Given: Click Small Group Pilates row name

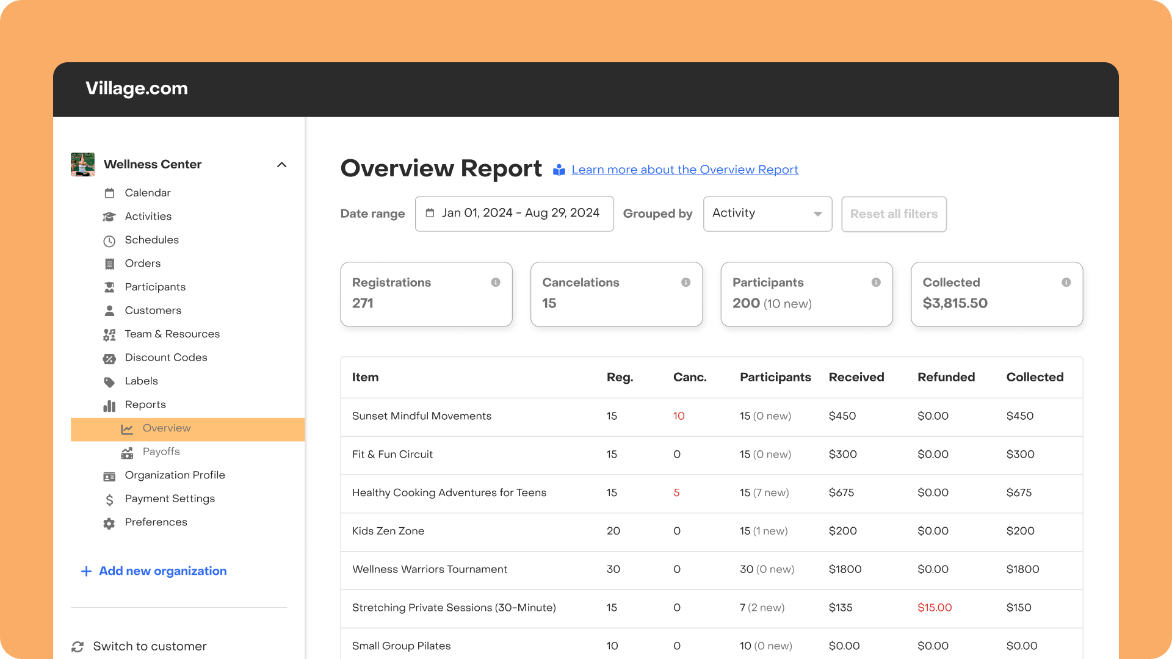Looking at the screenshot, I should click(x=402, y=646).
